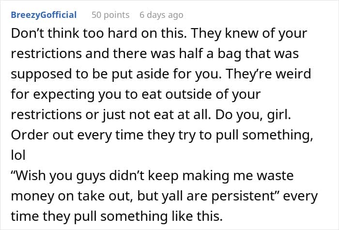Click the line starting "Order out every time"

162,135
